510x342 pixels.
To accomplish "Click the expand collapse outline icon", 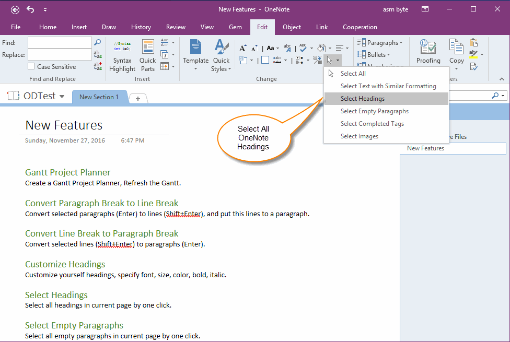I will tap(299, 60).
